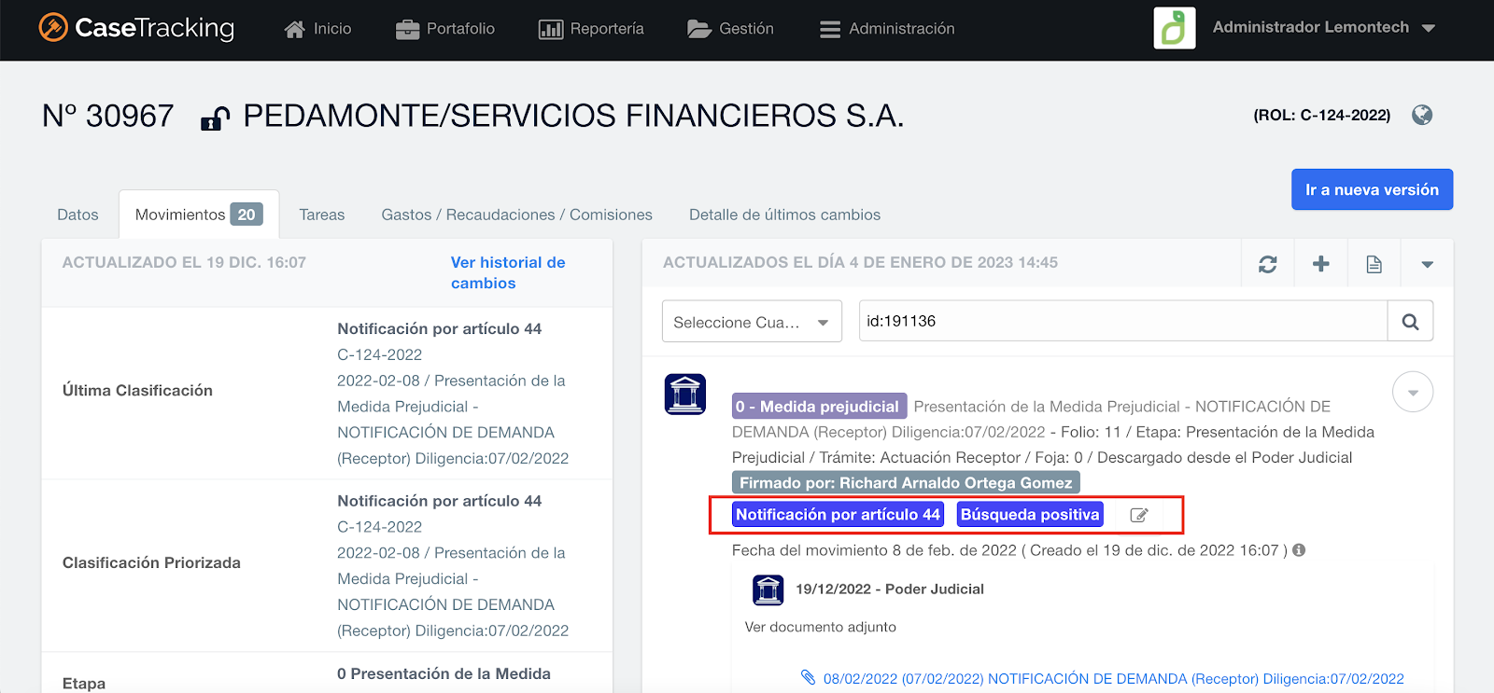The image size is (1494, 693).
Task: Click Ir a nueva versión button
Action: point(1372,189)
